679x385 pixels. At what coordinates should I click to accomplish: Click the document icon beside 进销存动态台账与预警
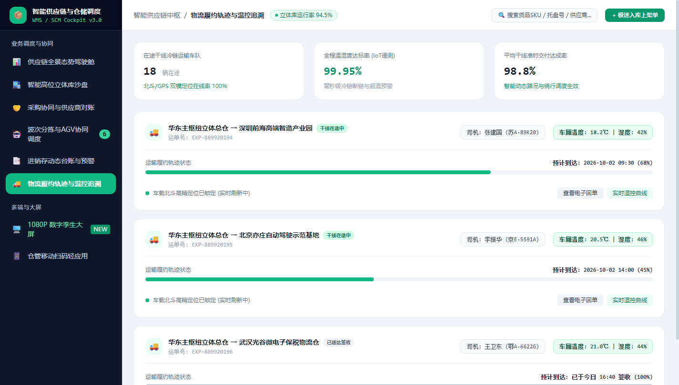pos(17,161)
